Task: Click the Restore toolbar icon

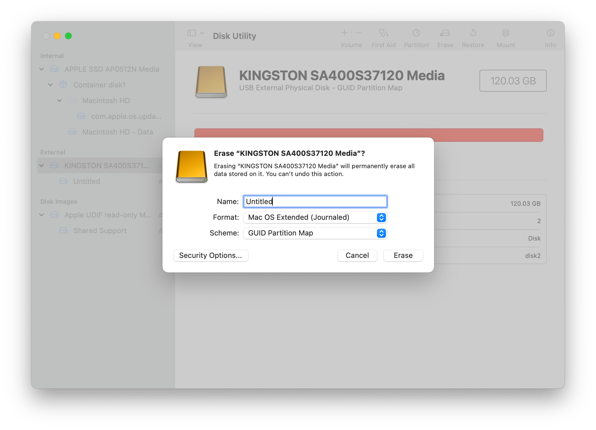Action: pyautogui.click(x=473, y=33)
